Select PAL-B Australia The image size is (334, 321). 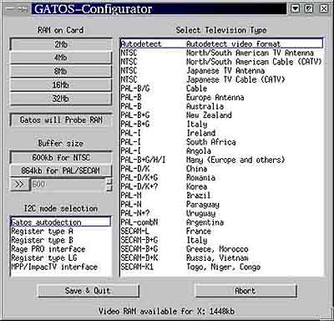pos(222,106)
